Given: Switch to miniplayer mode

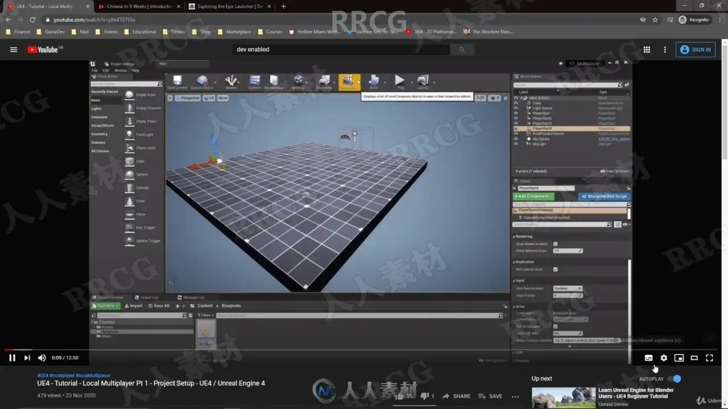Looking at the screenshot, I should 679,358.
